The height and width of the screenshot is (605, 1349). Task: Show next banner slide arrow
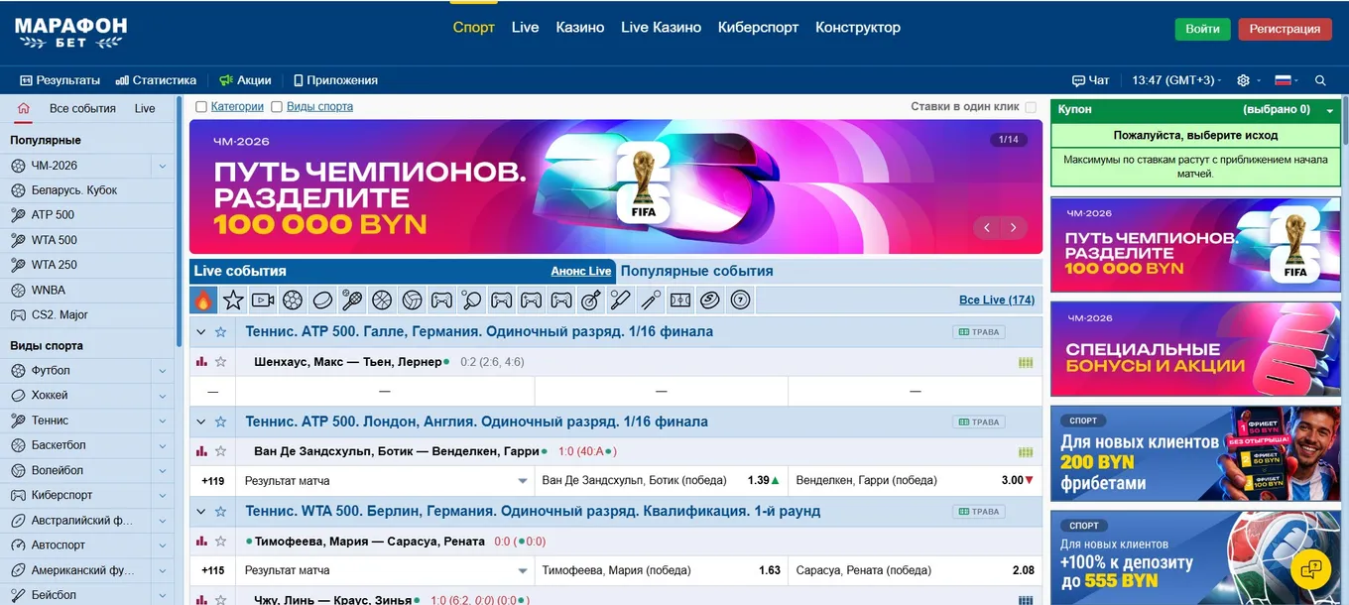tap(1013, 227)
